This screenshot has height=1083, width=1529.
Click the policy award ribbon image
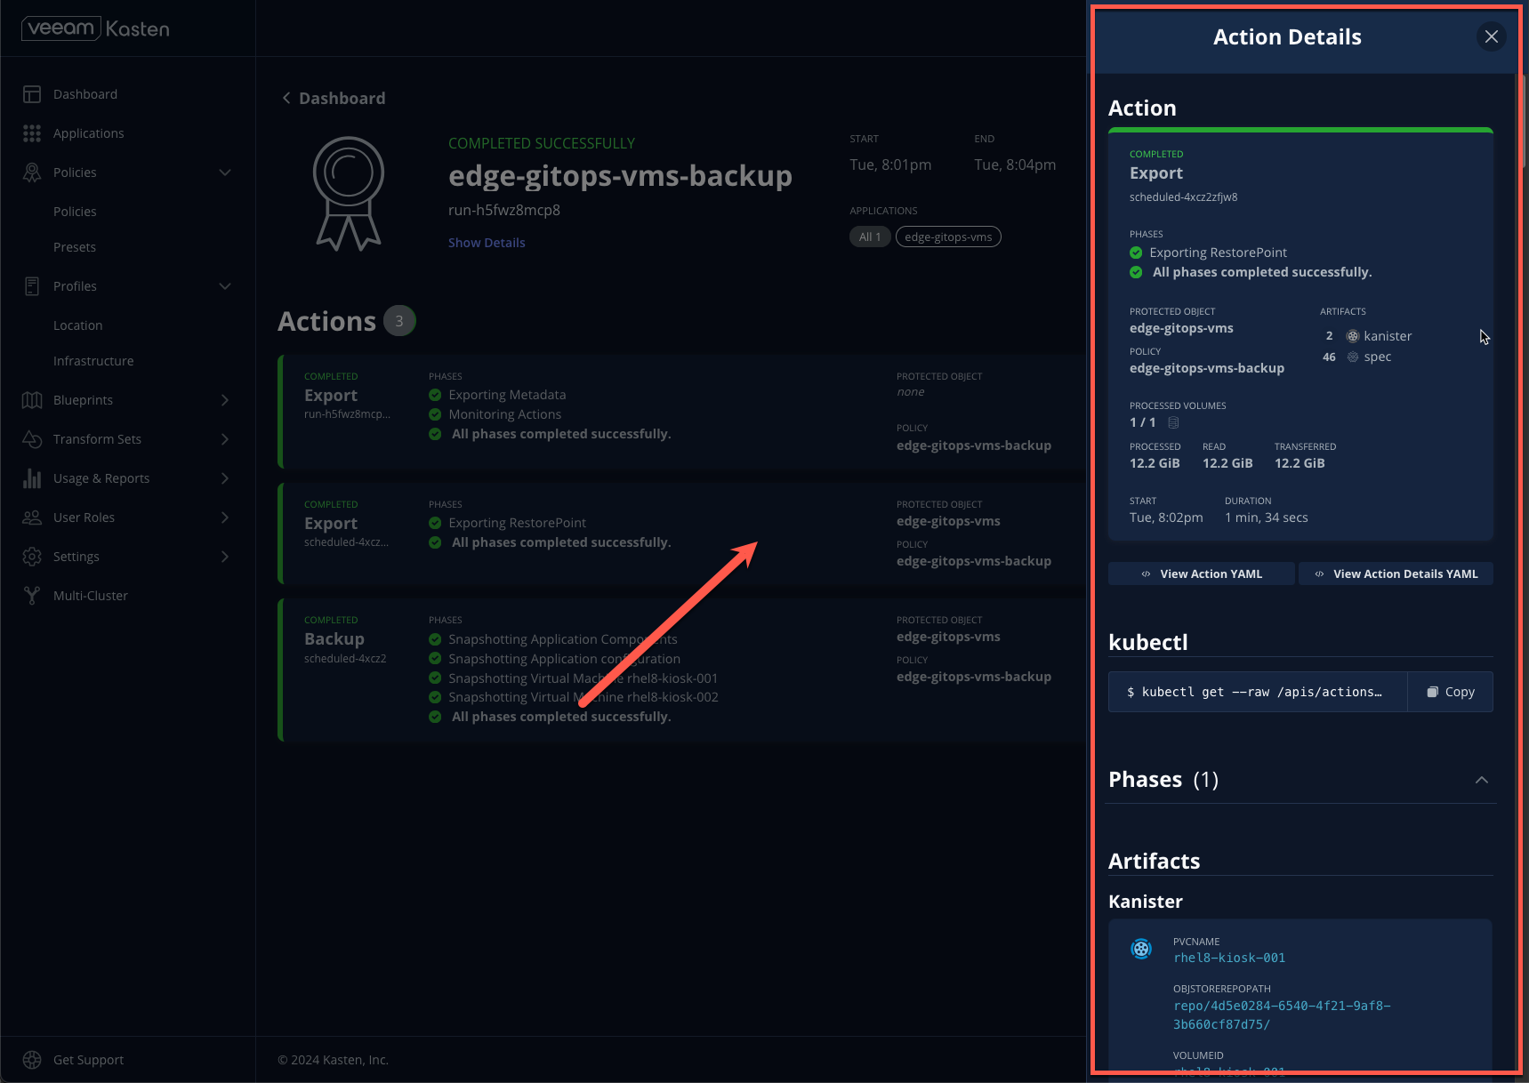(349, 193)
